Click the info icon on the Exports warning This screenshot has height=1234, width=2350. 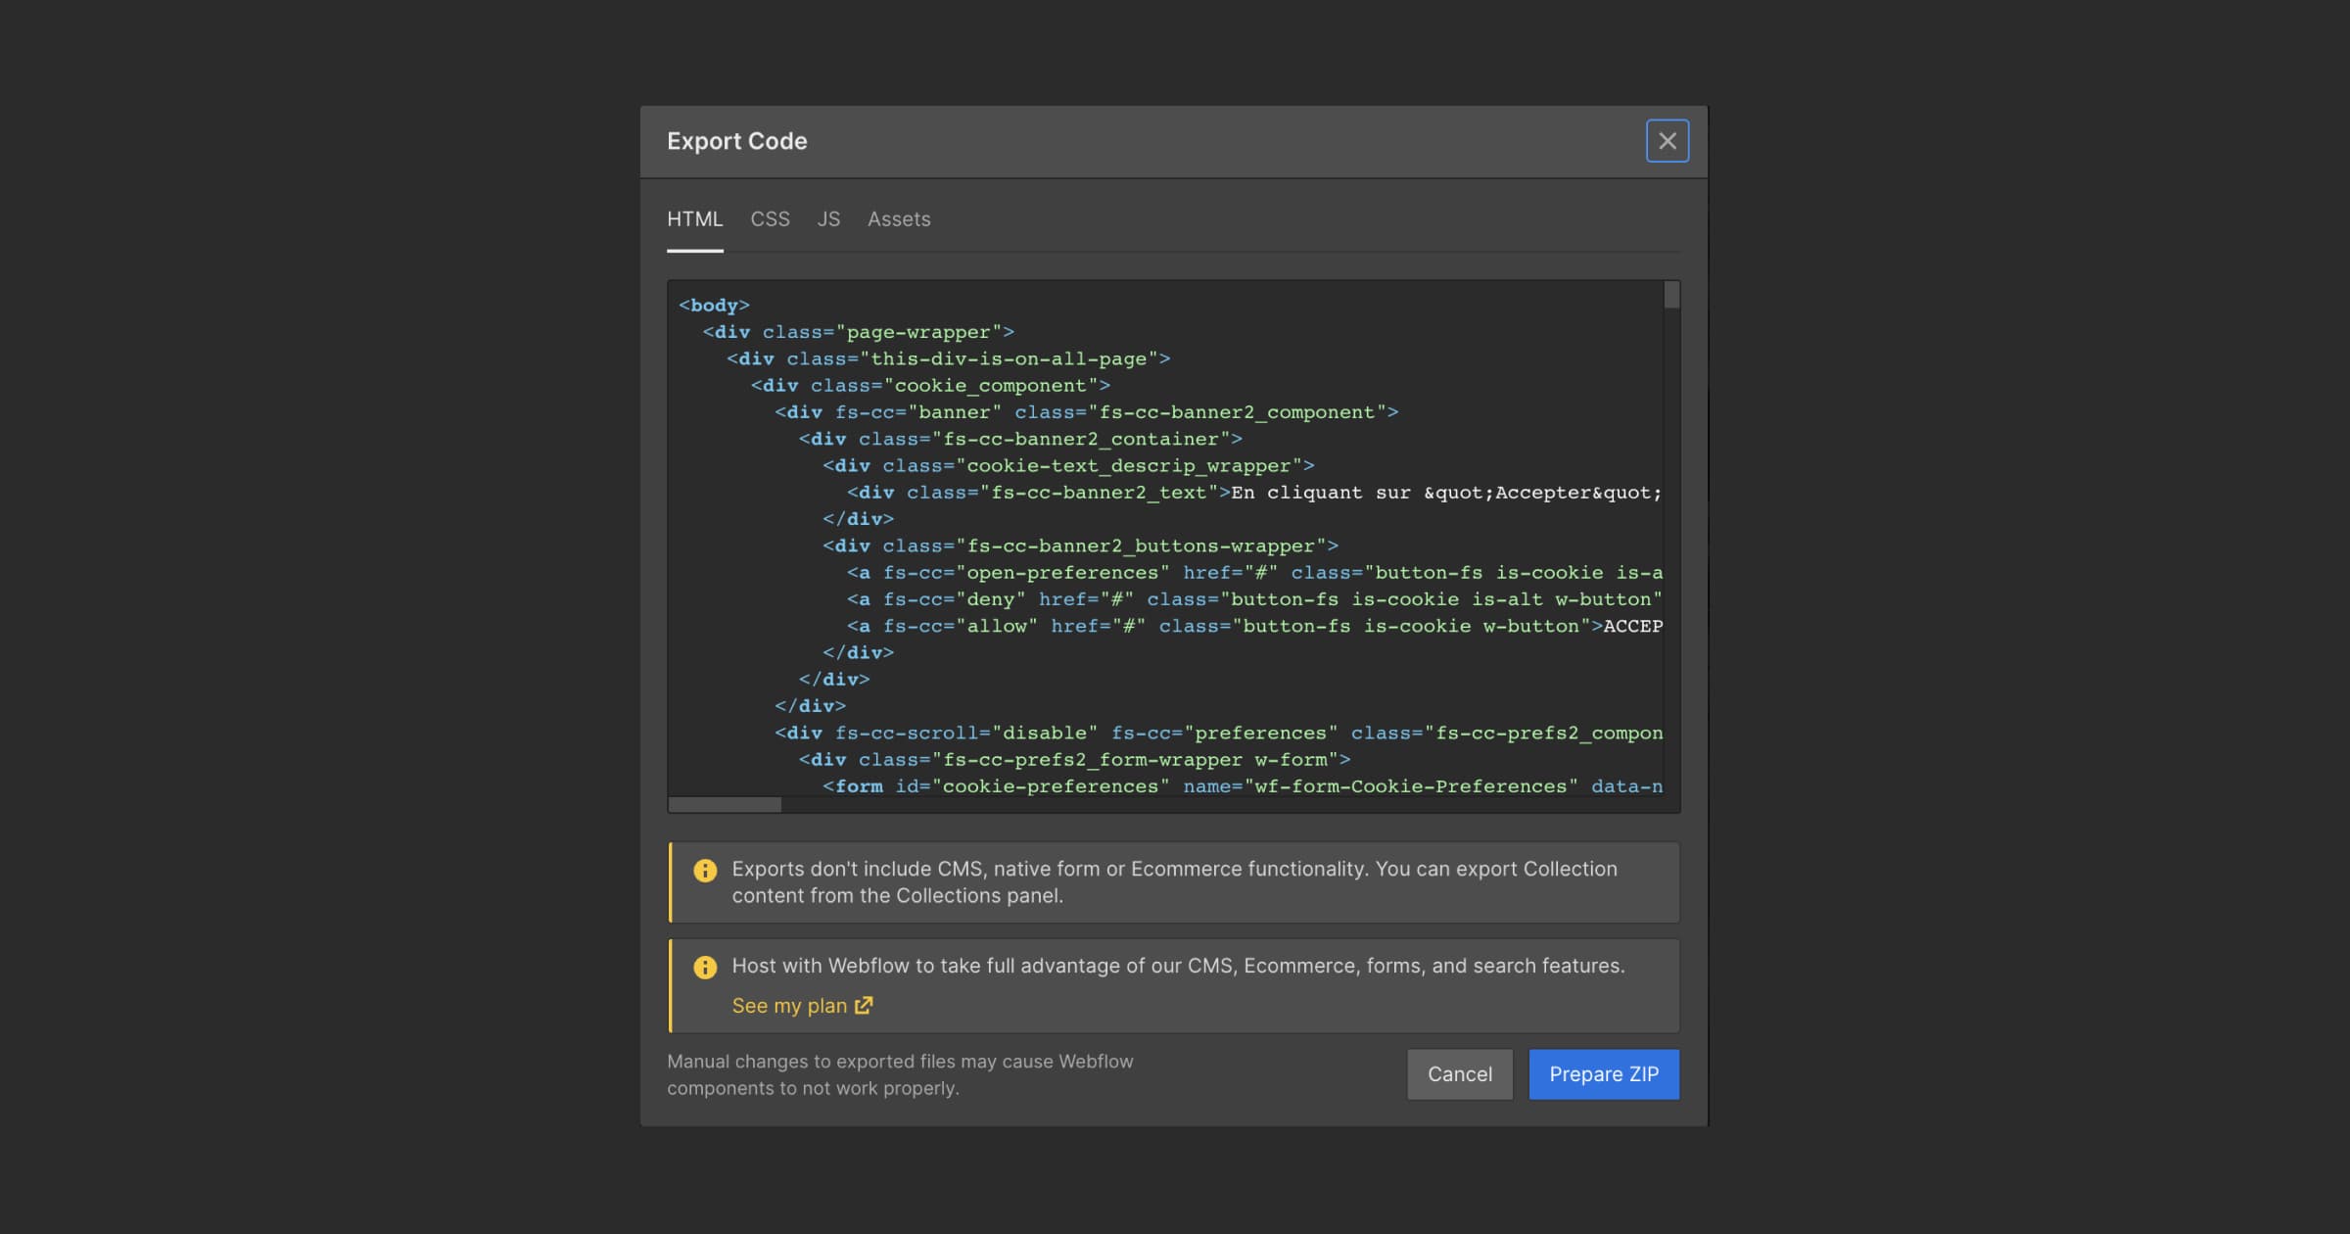pyautogui.click(x=705, y=871)
